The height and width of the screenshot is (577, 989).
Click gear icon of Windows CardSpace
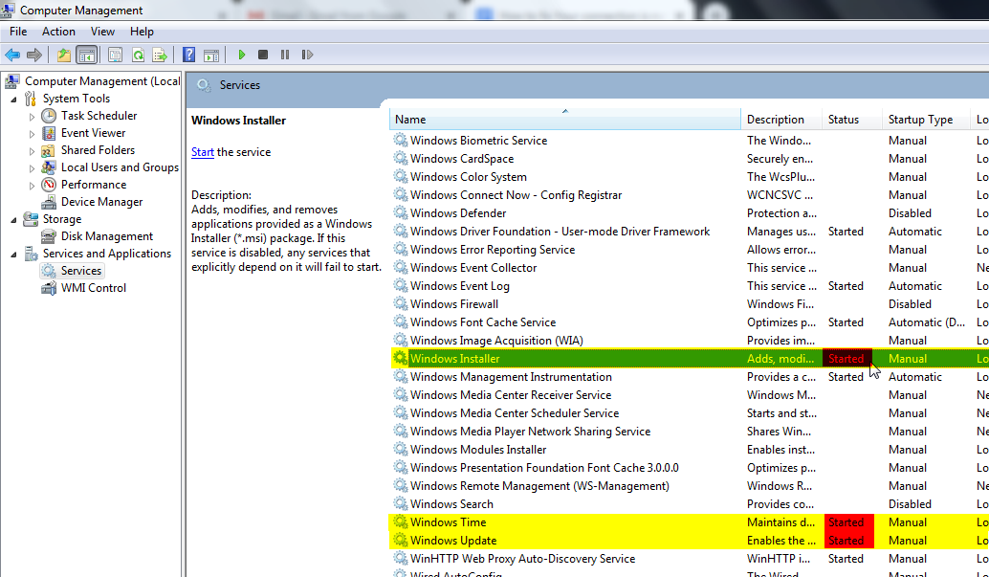click(400, 159)
